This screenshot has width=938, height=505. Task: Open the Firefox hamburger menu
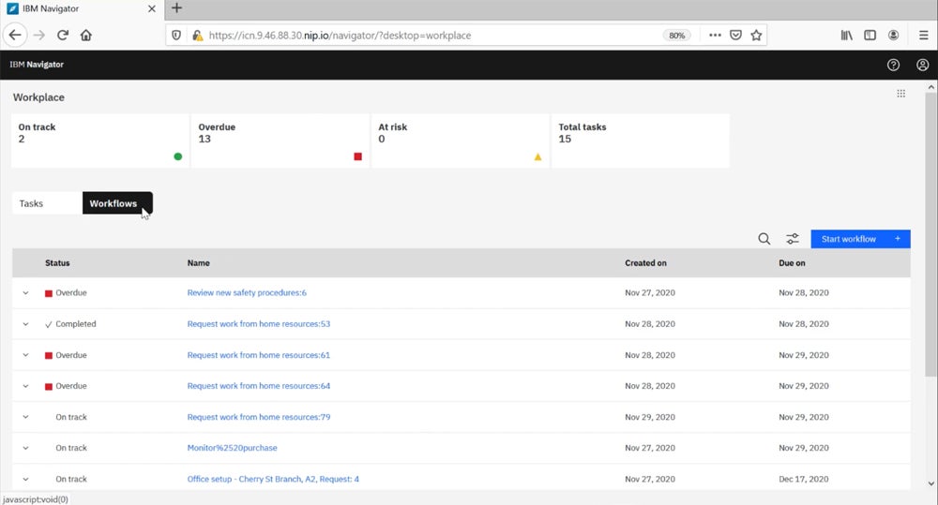tap(923, 36)
